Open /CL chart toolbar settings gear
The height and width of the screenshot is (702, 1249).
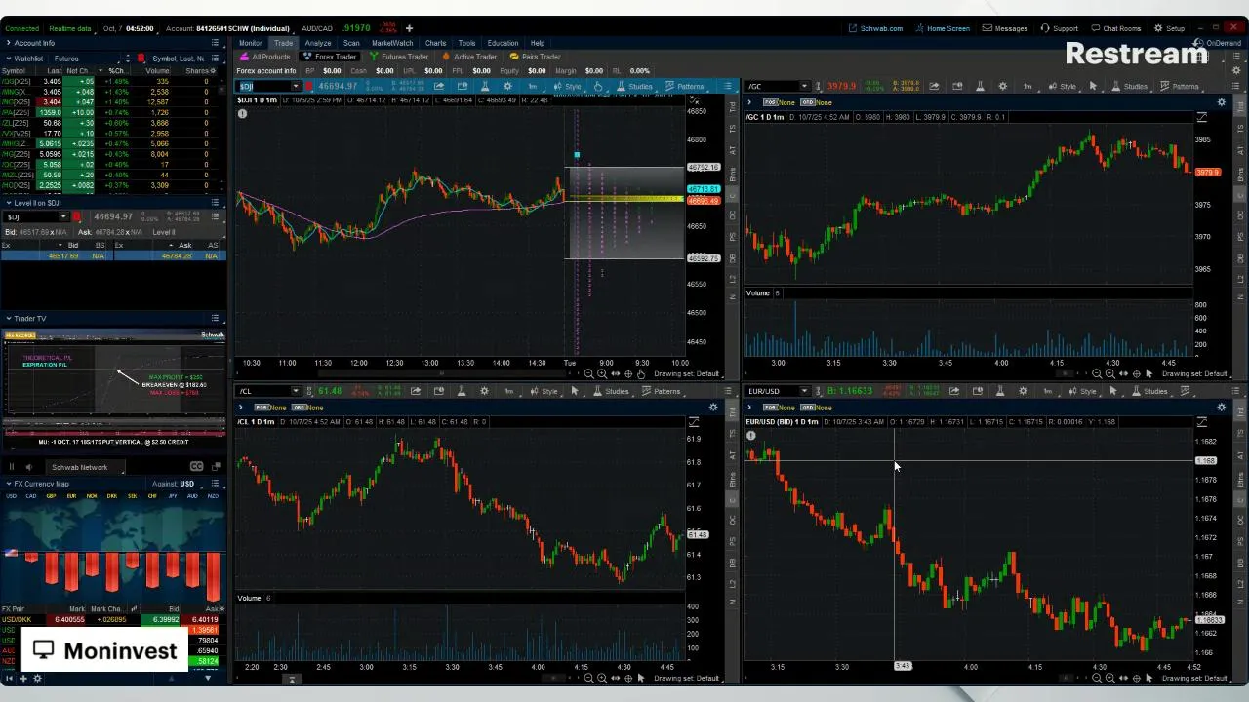click(x=484, y=391)
